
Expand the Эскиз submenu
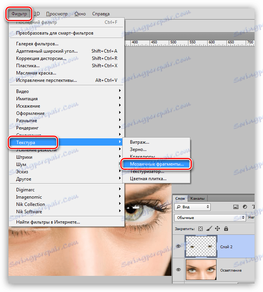67,171
